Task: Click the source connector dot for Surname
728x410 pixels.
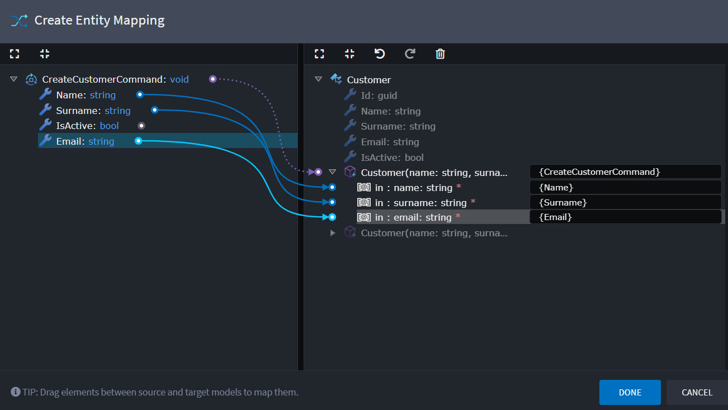Action: 155,110
